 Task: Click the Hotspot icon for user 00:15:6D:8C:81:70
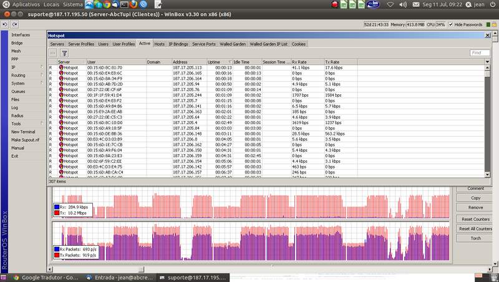[61, 67]
